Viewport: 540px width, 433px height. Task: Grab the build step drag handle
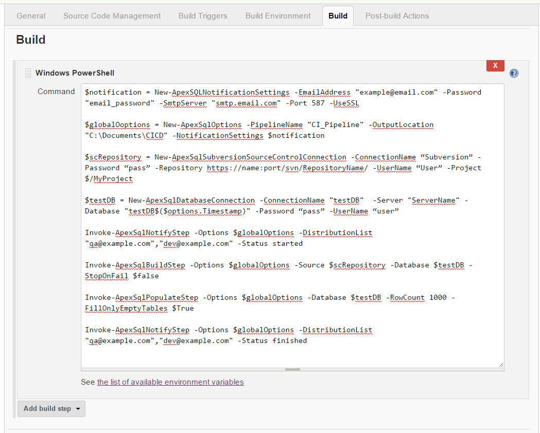(28, 73)
